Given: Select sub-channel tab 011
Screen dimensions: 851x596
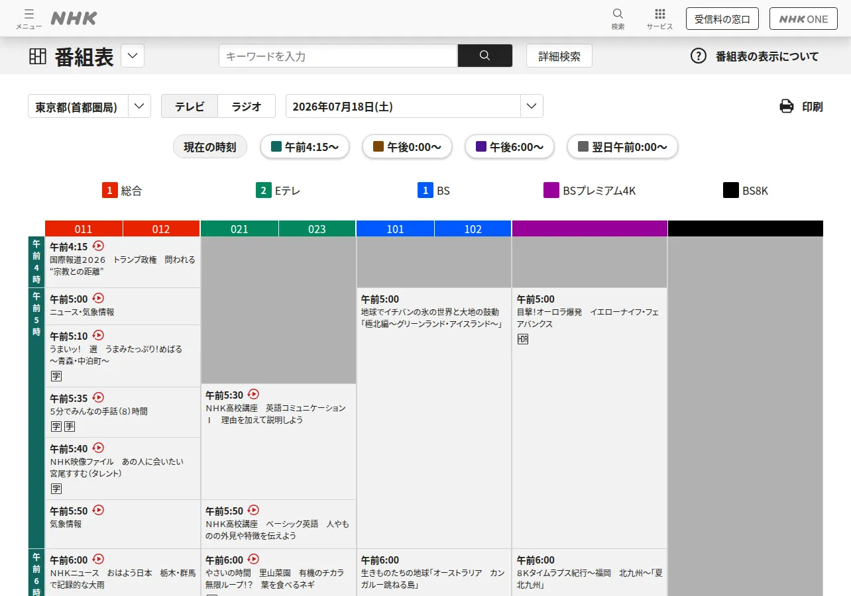Looking at the screenshot, I should 84,228.
